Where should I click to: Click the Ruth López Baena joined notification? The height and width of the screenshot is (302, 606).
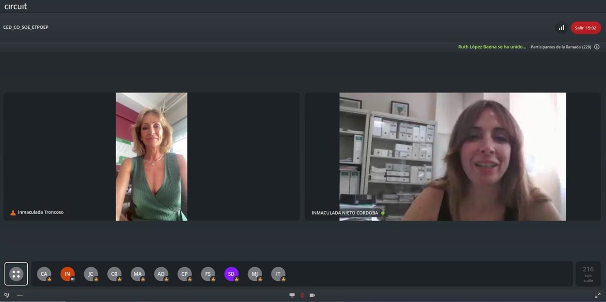click(491, 47)
